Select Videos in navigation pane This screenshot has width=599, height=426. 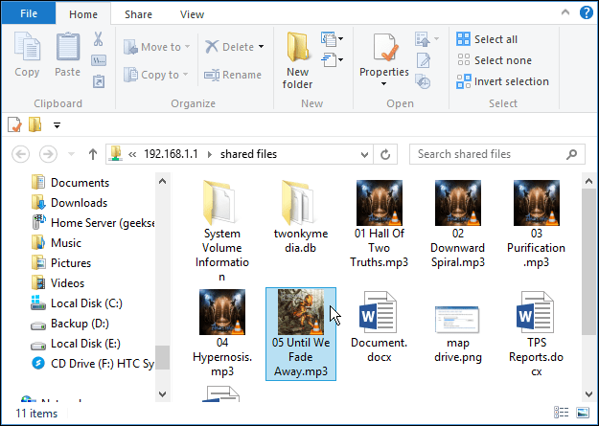tap(58, 283)
